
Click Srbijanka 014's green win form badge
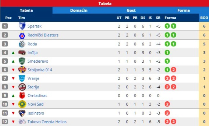click(167, 70)
